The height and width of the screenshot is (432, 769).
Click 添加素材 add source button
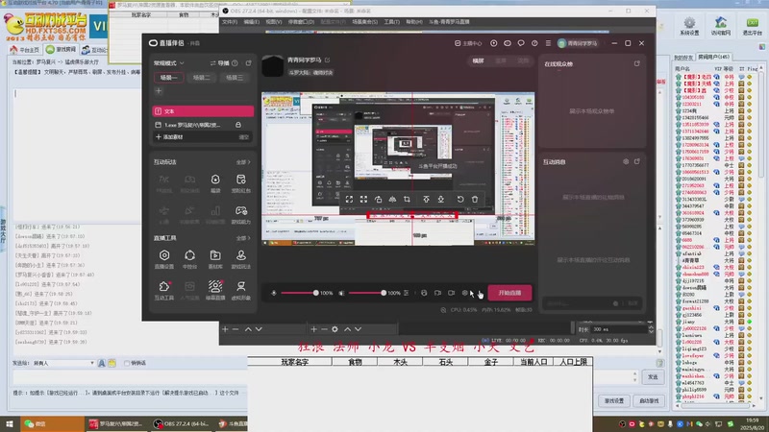[x=169, y=137]
